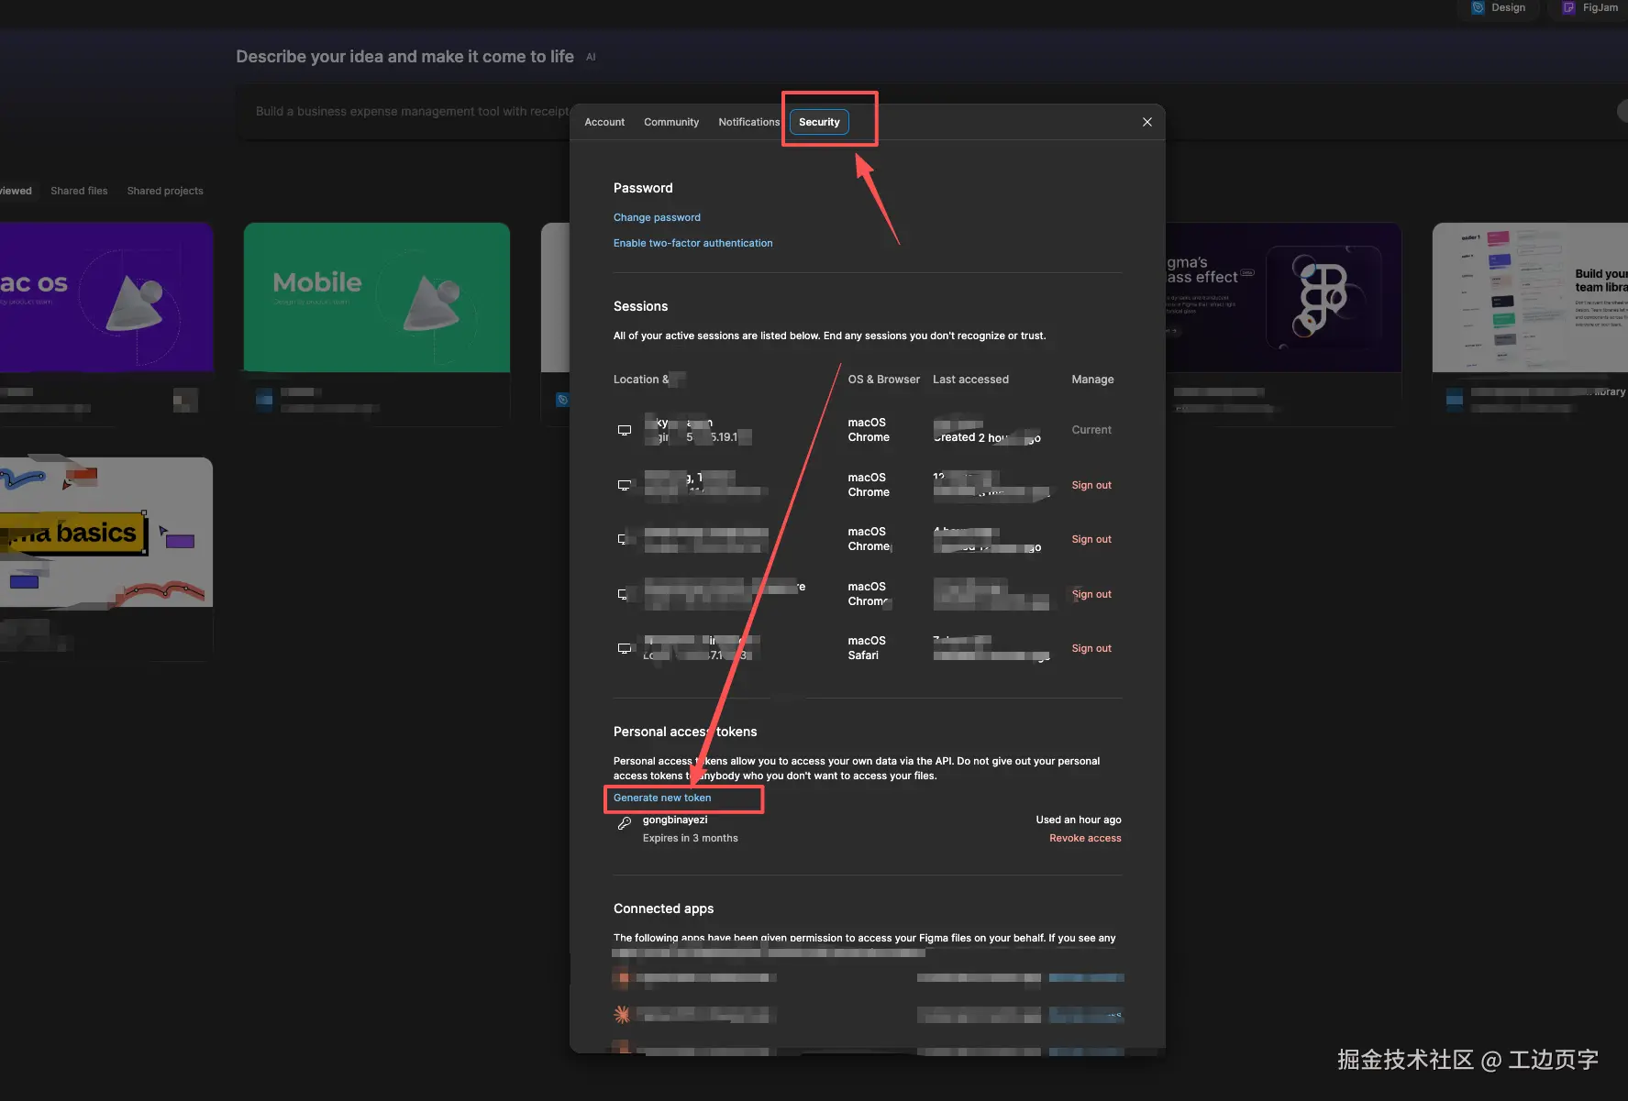Click the key icon beside gongbinayezi token
This screenshot has width=1628, height=1101.
(x=625, y=823)
